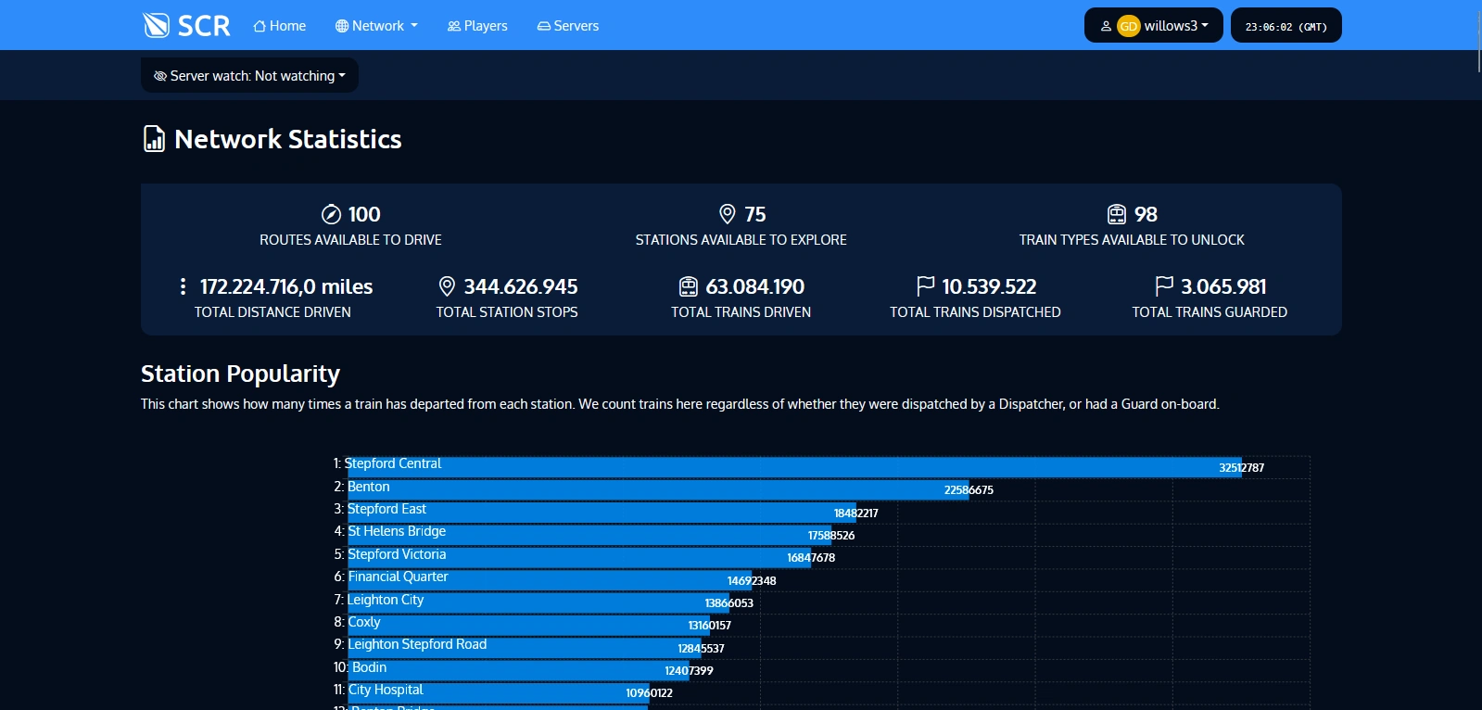This screenshot has width=1482, height=710.
Task: Click the Network Statistics document icon
Action: (154, 139)
